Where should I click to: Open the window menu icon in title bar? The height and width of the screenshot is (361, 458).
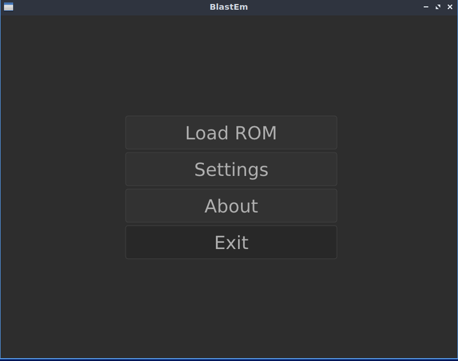click(8, 7)
